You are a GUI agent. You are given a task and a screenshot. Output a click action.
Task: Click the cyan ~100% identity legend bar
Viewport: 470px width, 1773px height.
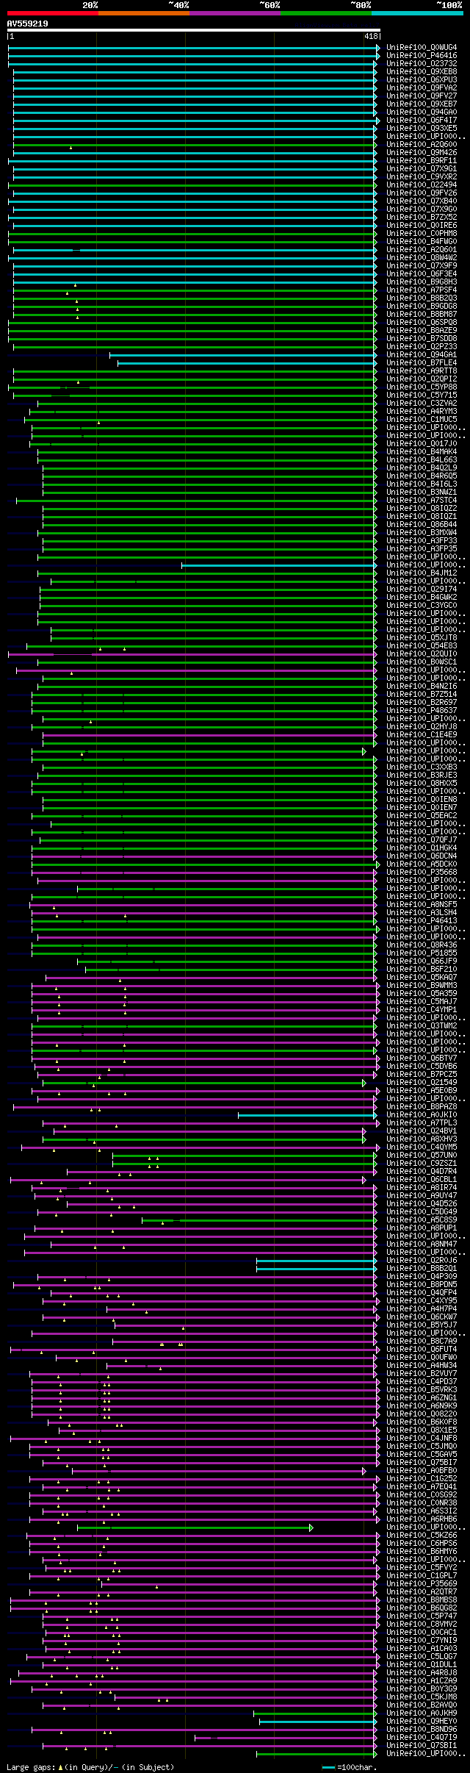pos(417,13)
